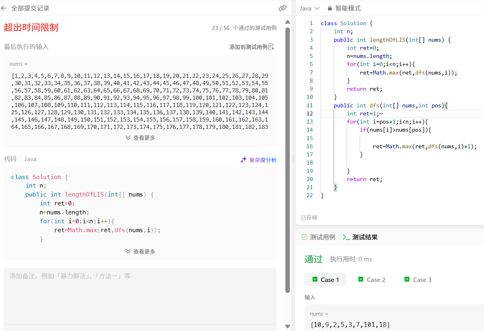Click 添加到测试用例 button
The image size is (484, 331).
pyautogui.click(x=251, y=47)
